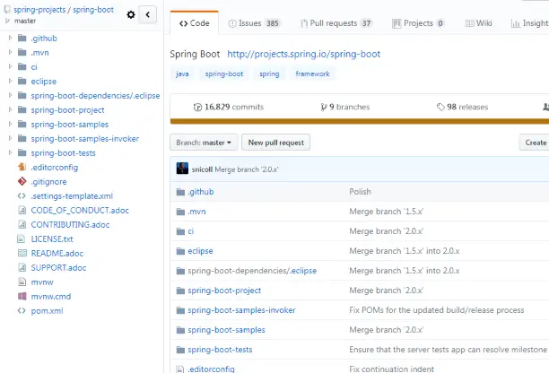Click the orange language bar
This screenshot has width=549, height=373.
click(x=360, y=121)
